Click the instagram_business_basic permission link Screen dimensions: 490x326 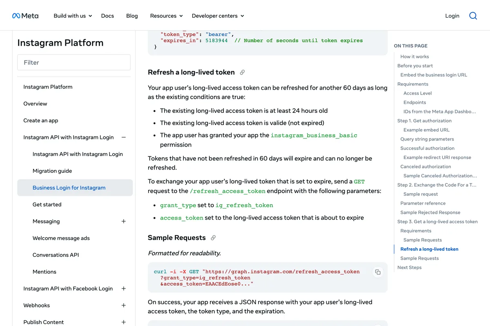point(314,135)
